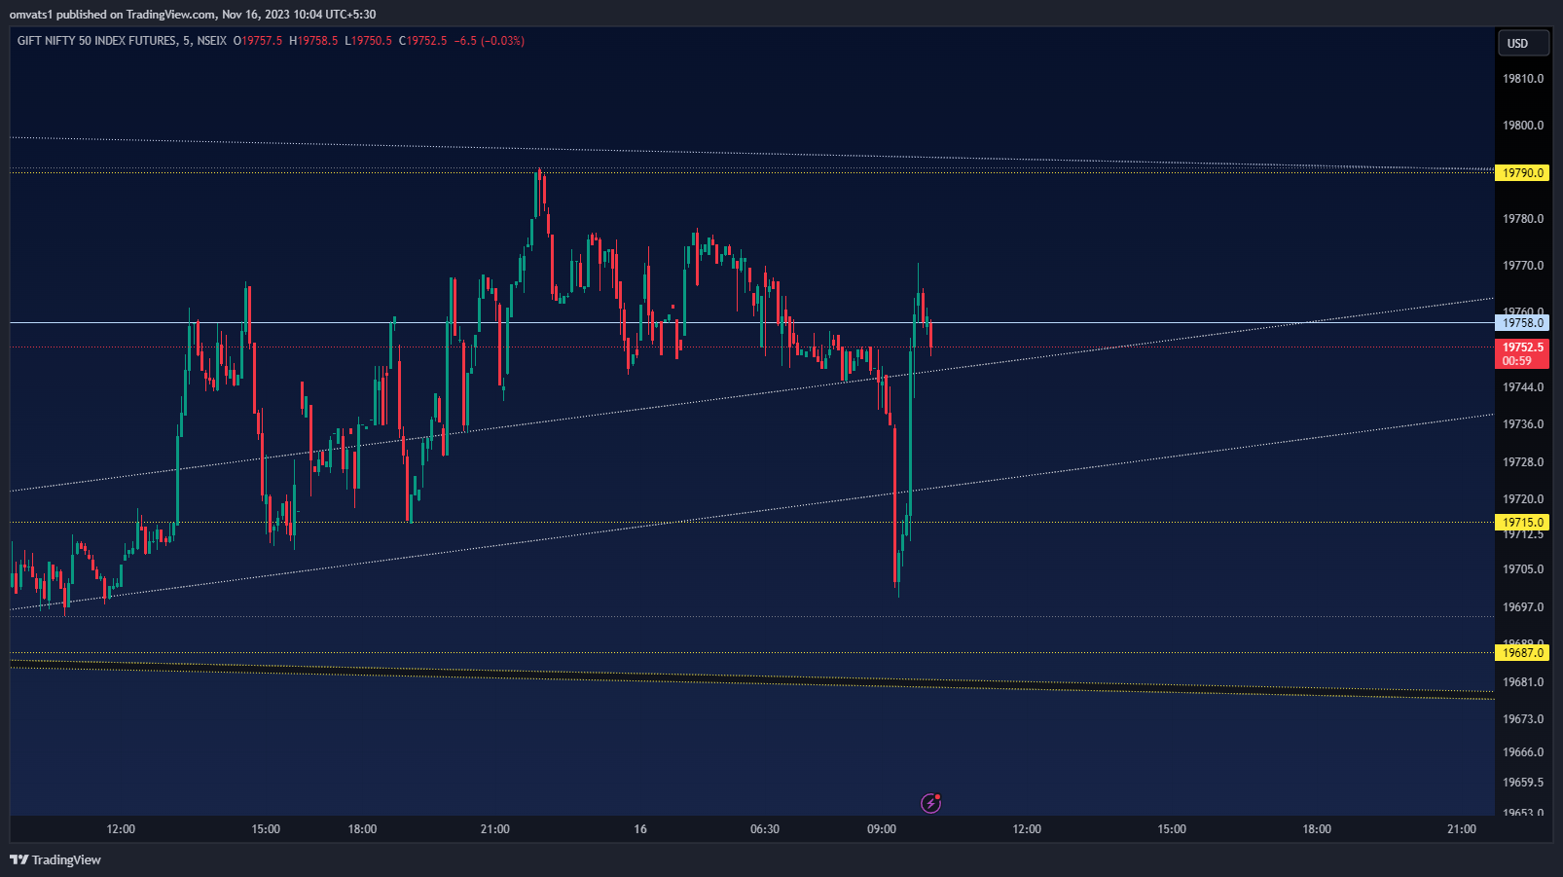Click the 09:00 time axis label

(x=882, y=829)
